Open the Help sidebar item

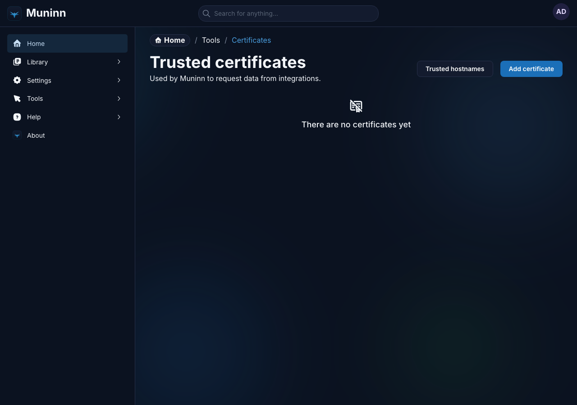coord(67,117)
